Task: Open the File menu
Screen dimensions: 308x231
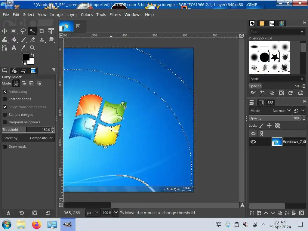Action: coord(6,14)
